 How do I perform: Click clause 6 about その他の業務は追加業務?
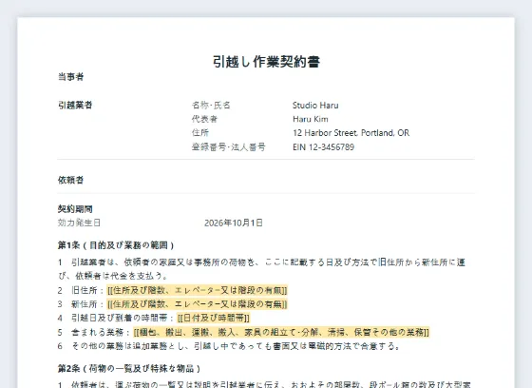click(230, 346)
